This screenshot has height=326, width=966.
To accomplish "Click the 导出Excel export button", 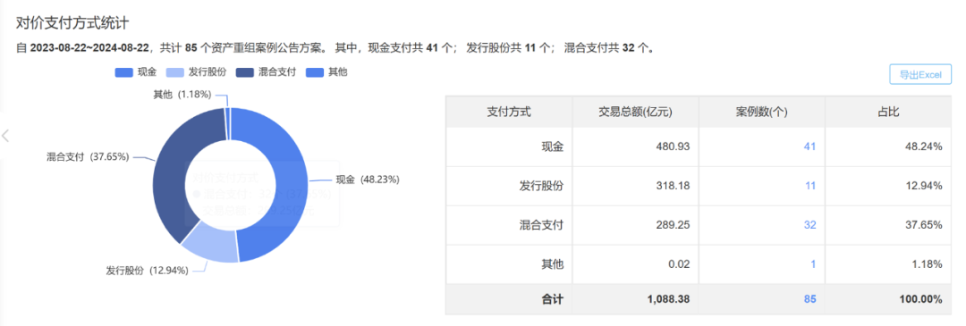I will coord(920,74).
